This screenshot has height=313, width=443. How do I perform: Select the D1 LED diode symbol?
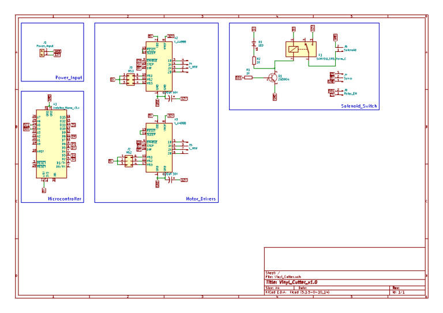coord(254,44)
